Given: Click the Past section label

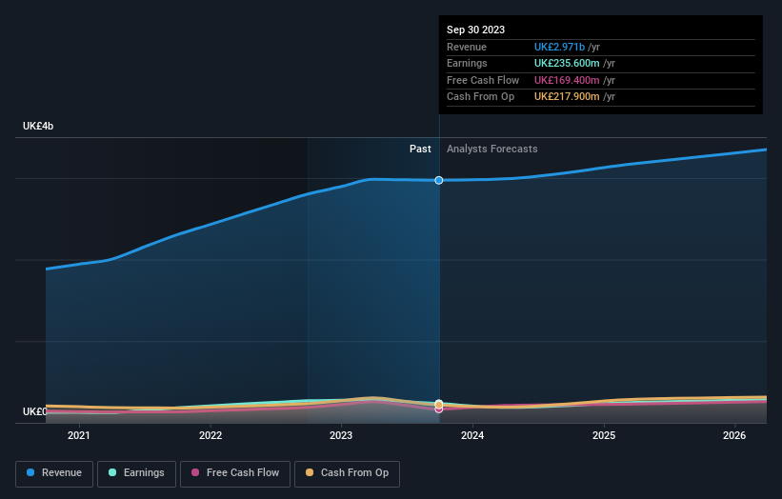Looking at the screenshot, I should click(420, 149).
